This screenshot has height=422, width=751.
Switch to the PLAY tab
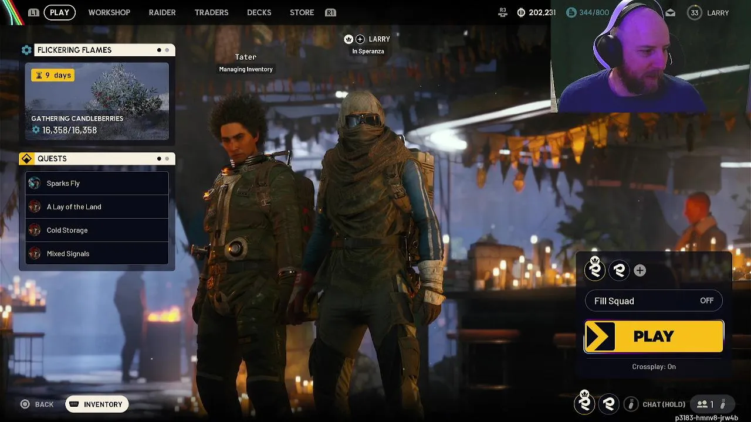59,12
